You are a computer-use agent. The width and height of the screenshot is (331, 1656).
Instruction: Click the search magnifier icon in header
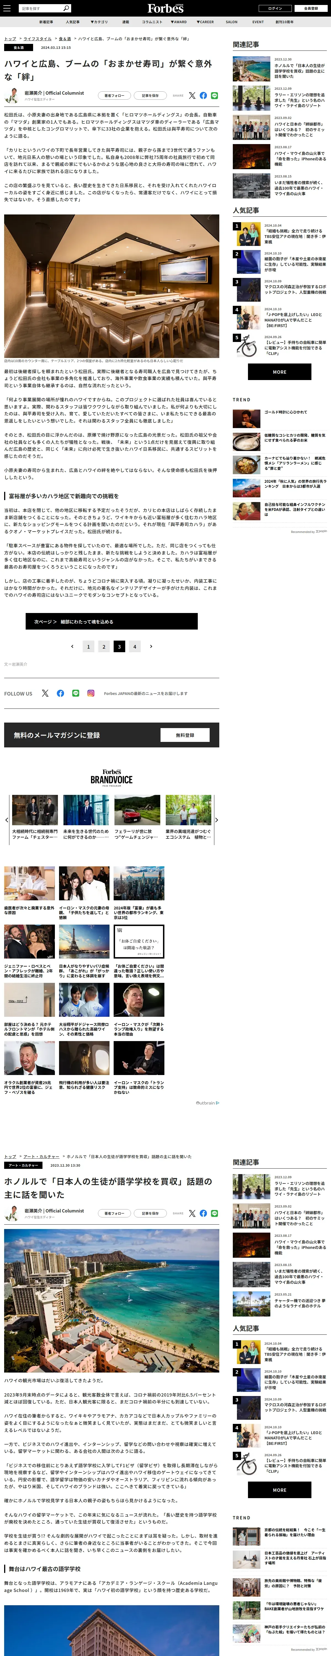point(66,8)
